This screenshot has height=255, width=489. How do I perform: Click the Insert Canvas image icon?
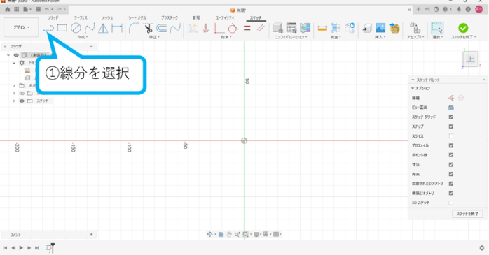click(380, 29)
